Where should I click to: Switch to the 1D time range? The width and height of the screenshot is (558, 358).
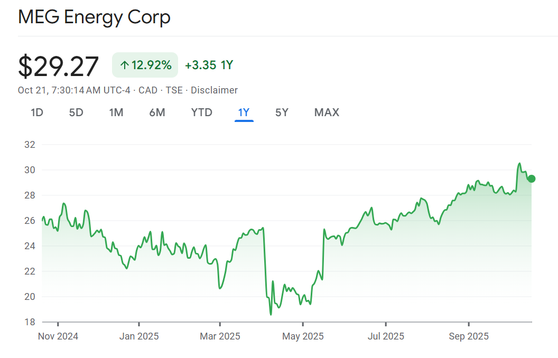pos(37,112)
